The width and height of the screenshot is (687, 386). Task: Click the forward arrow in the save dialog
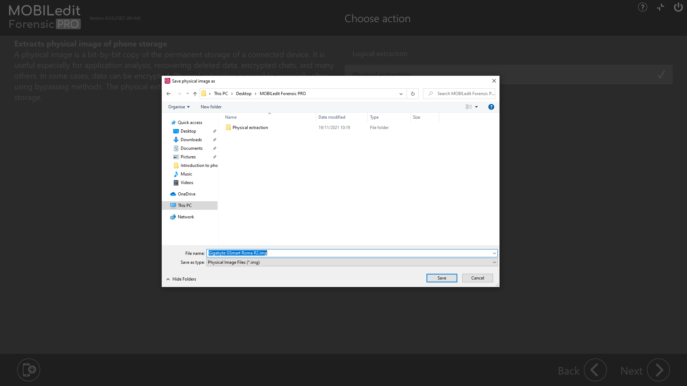click(179, 94)
